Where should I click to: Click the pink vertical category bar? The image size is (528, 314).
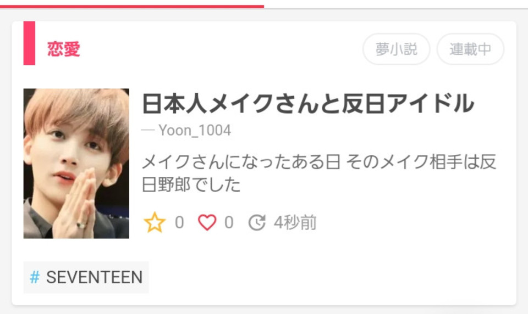click(29, 43)
